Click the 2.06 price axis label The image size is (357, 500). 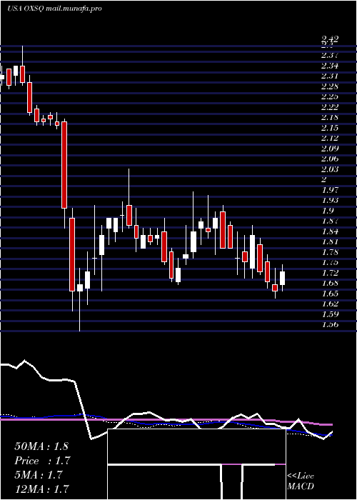pos(330,159)
